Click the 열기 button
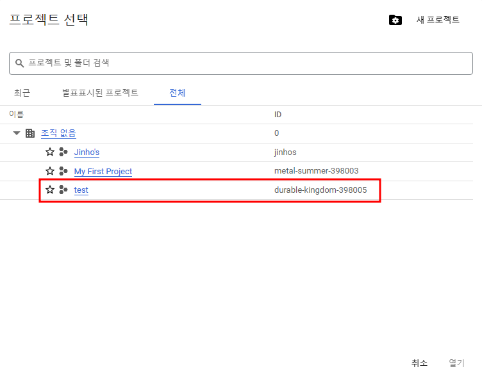The width and height of the screenshot is (482, 383). pos(456,363)
